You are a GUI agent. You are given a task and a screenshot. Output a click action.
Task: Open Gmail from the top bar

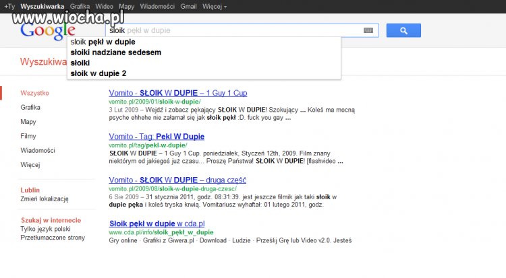(x=188, y=7)
